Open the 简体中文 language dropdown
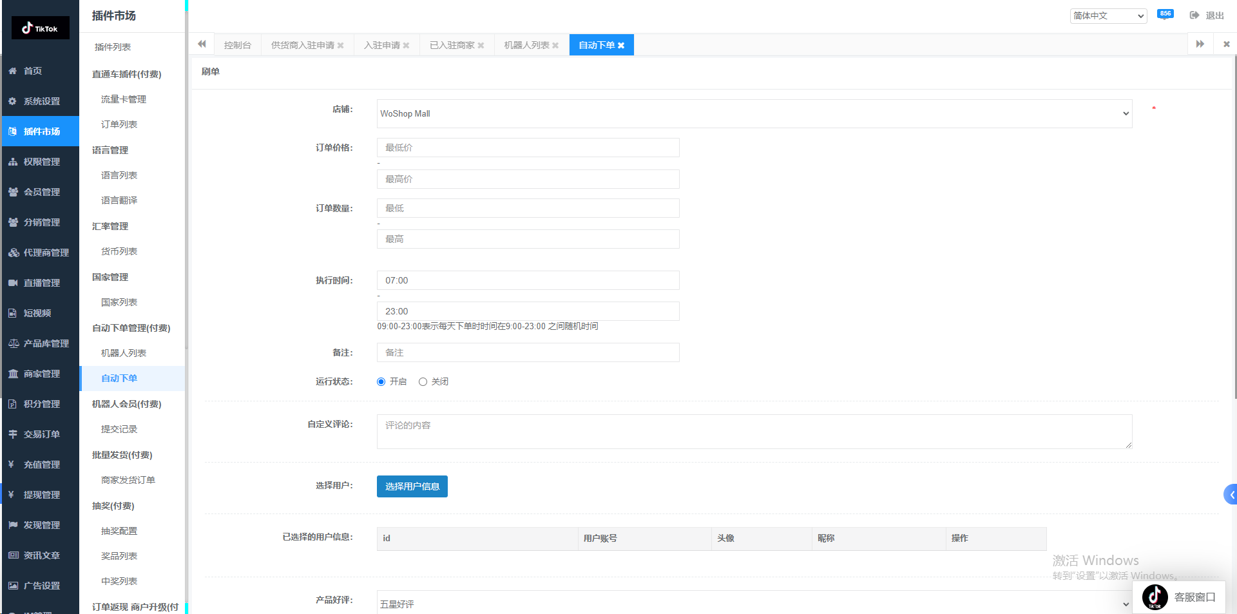The image size is (1237, 614). [x=1108, y=15]
